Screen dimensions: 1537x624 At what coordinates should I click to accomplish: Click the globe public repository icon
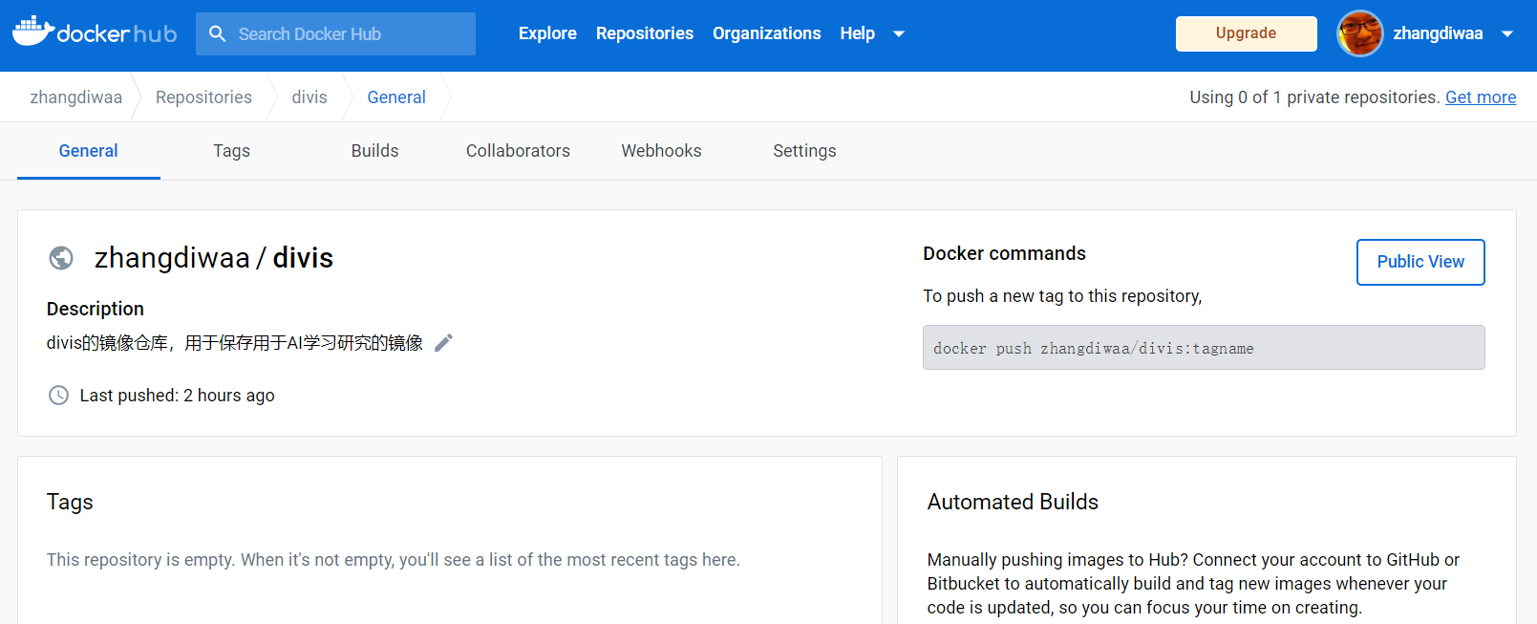click(x=61, y=258)
